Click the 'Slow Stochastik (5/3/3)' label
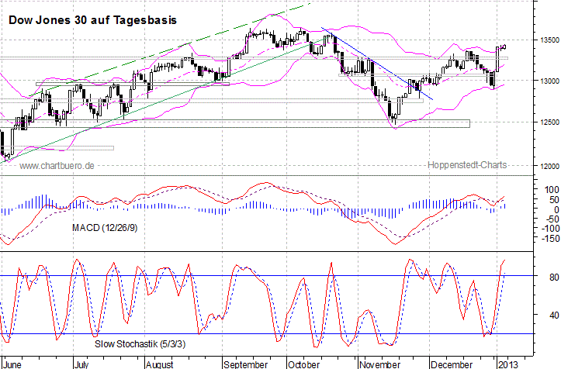The image size is (561, 369). tap(140, 344)
